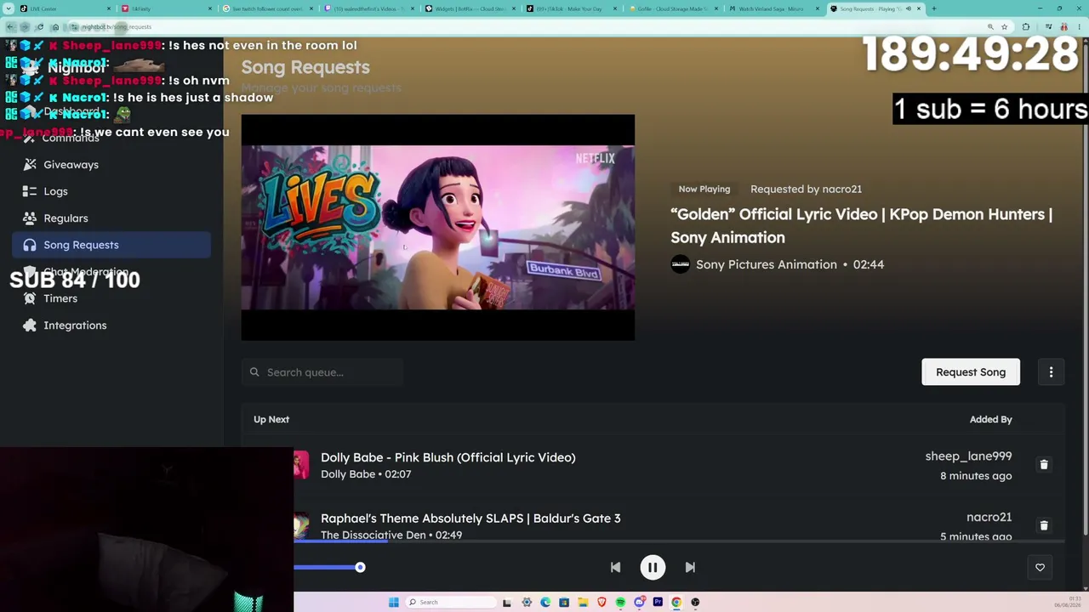Launch Microsoft Edge from the taskbar
1089x612 pixels.
coord(545,602)
